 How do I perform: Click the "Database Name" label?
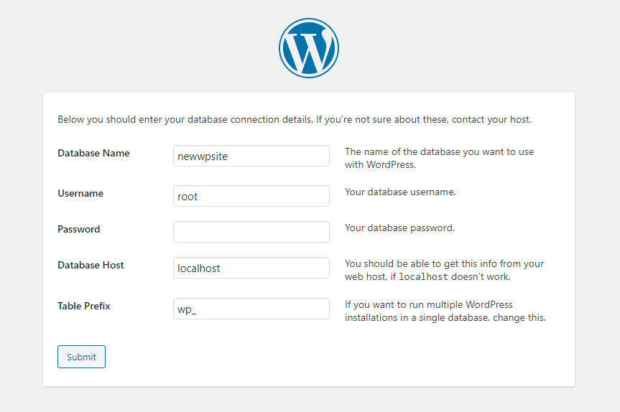pyautogui.click(x=93, y=153)
